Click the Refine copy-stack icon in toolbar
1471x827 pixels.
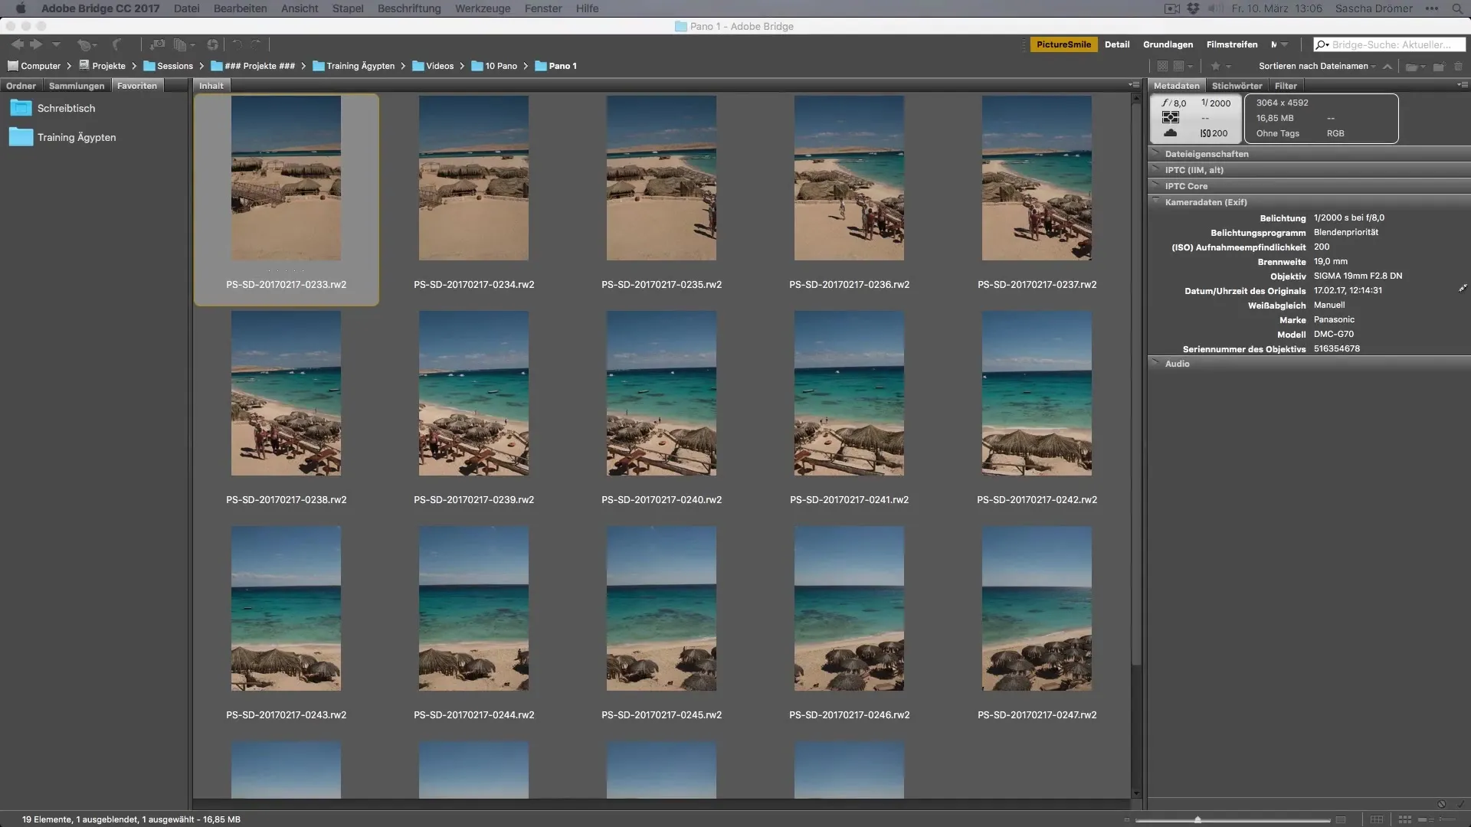tap(180, 45)
